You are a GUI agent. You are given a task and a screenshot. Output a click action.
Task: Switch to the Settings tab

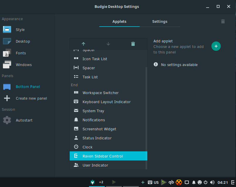click(x=160, y=22)
